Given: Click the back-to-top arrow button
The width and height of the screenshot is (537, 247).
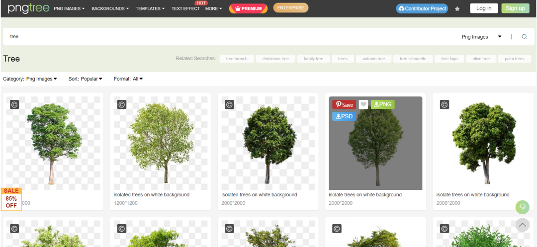Looking at the screenshot, I should click(x=522, y=225).
